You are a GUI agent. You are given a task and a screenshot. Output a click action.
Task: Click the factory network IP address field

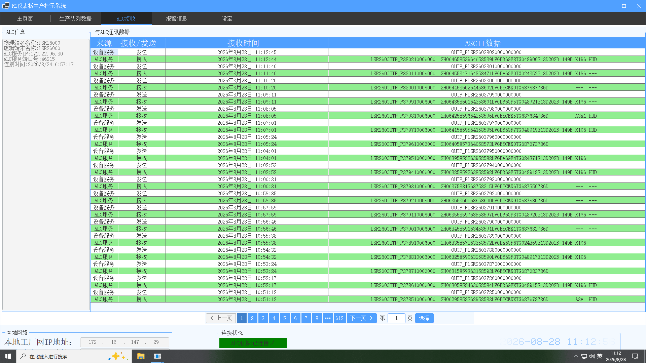(124, 342)
